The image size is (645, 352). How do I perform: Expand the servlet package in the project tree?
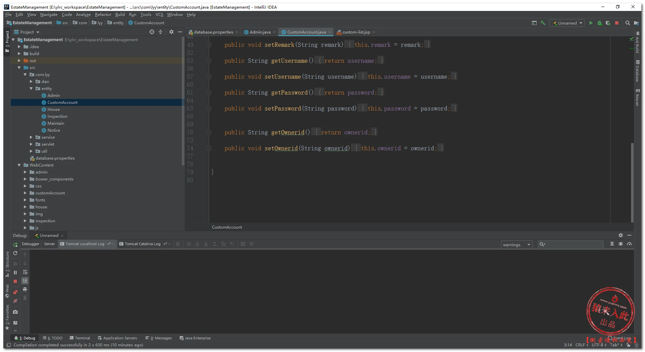tap(31, 144)
